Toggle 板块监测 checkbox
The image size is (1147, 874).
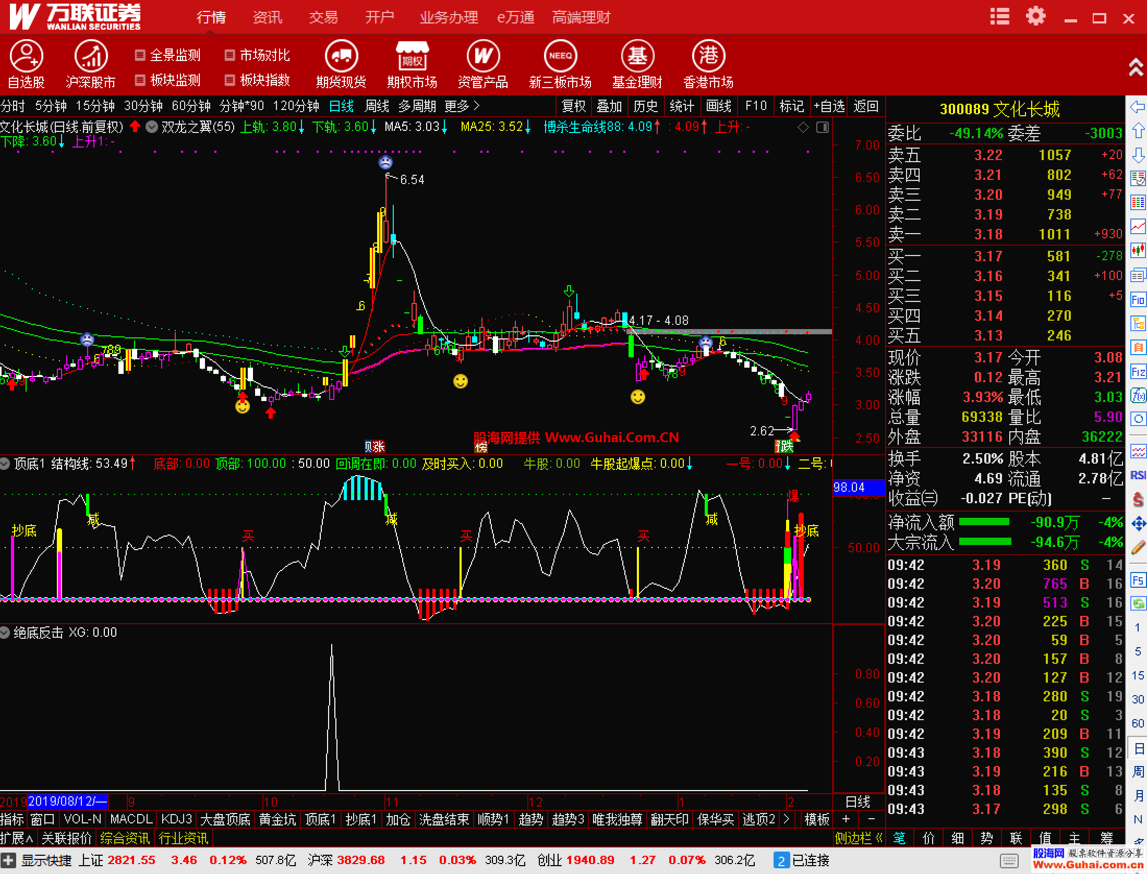(140, 80)
